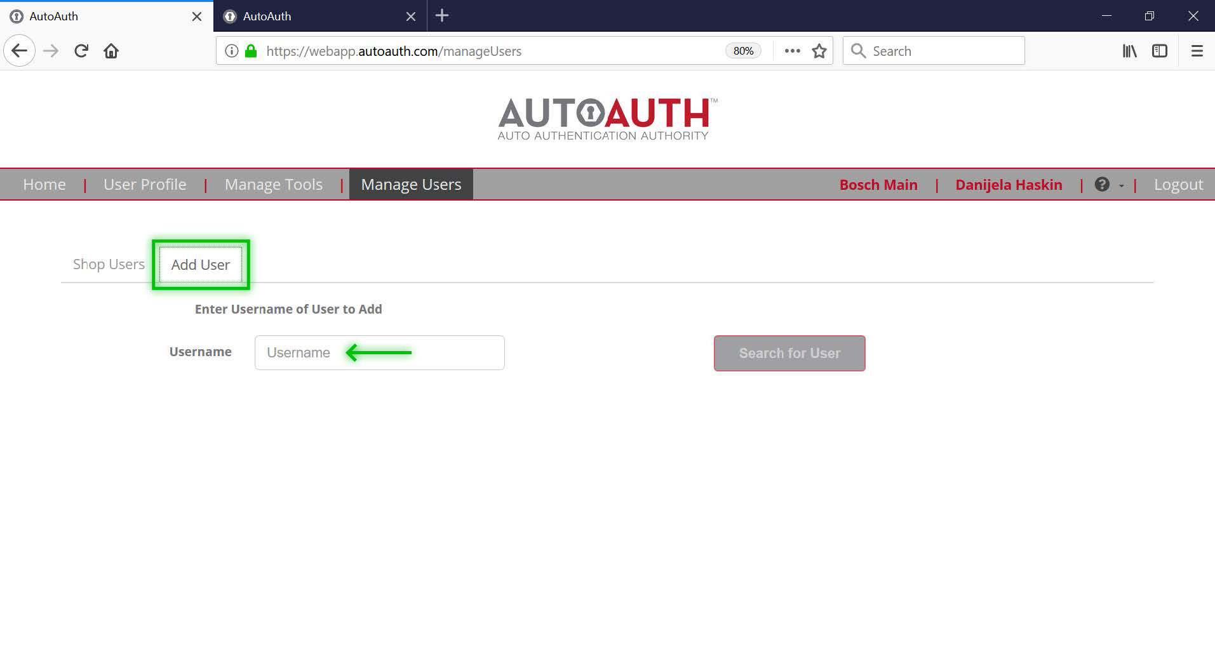
Task: Open page actions three-dot menu
Action: 792,51
